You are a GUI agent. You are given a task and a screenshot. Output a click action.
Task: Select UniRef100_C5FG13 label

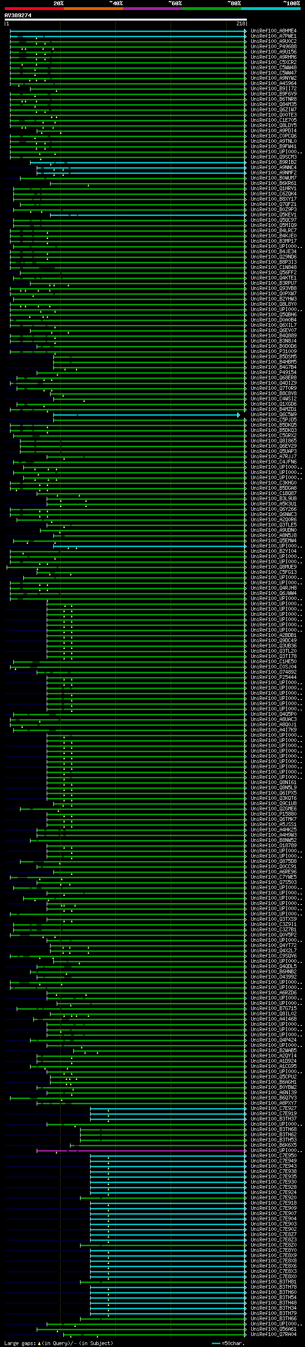click(x=273, y=572)
